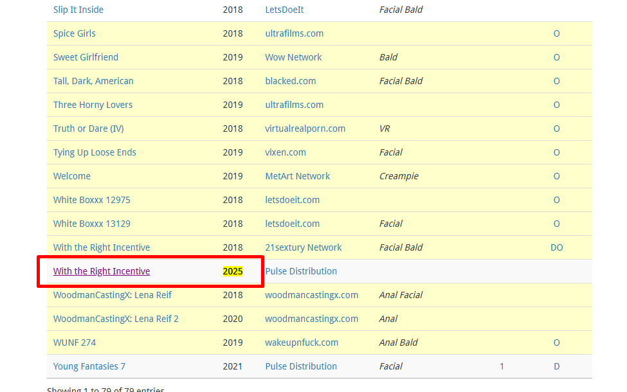Open the WoodmanCastingX: Lena Reif title link
This screenshot has height=392, width=627.
tap(113, 295)
